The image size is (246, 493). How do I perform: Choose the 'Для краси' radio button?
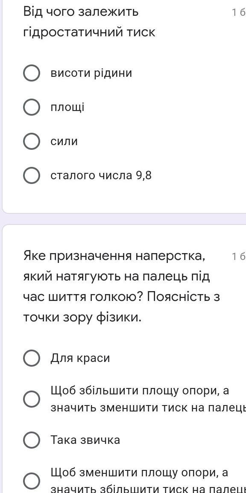click(32, 358)
